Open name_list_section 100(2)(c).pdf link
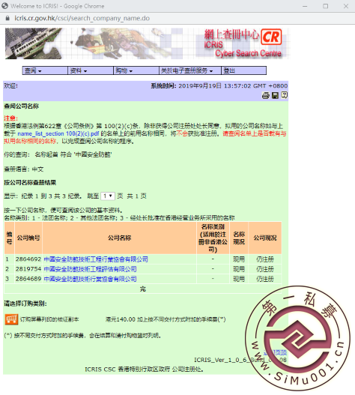The width and height of the screenshot is (355, 395). click(58, 133)
